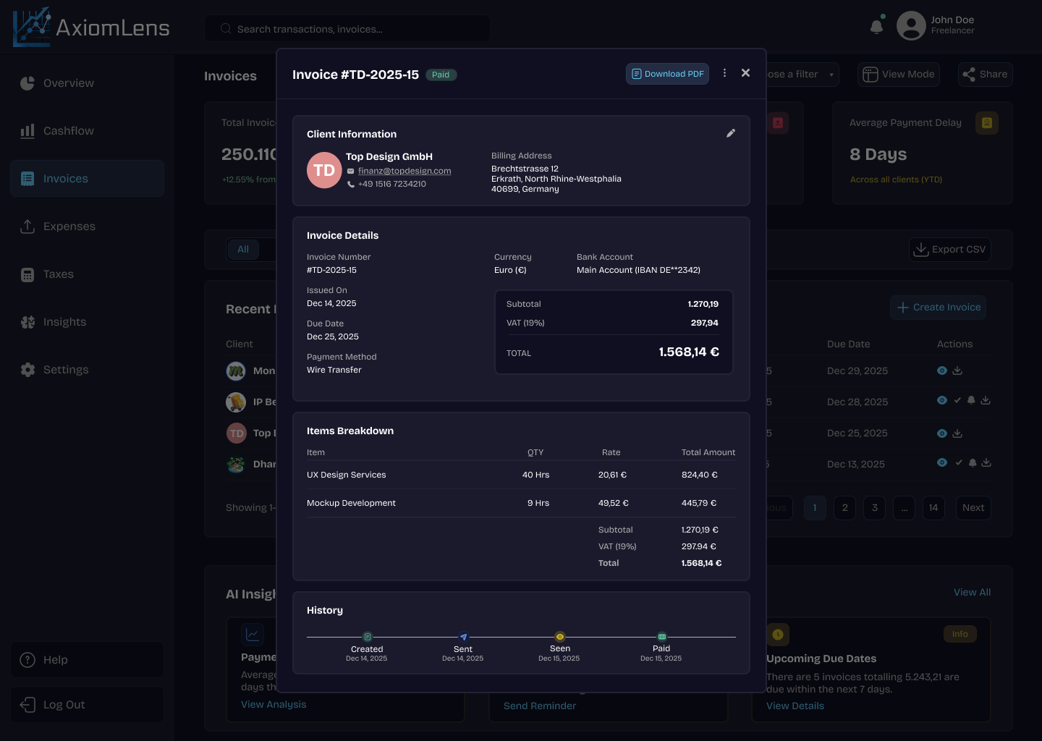Screen dimensions: 1042x741
Task: Open View Analysis under Payment insights
Action: [274, 704]
